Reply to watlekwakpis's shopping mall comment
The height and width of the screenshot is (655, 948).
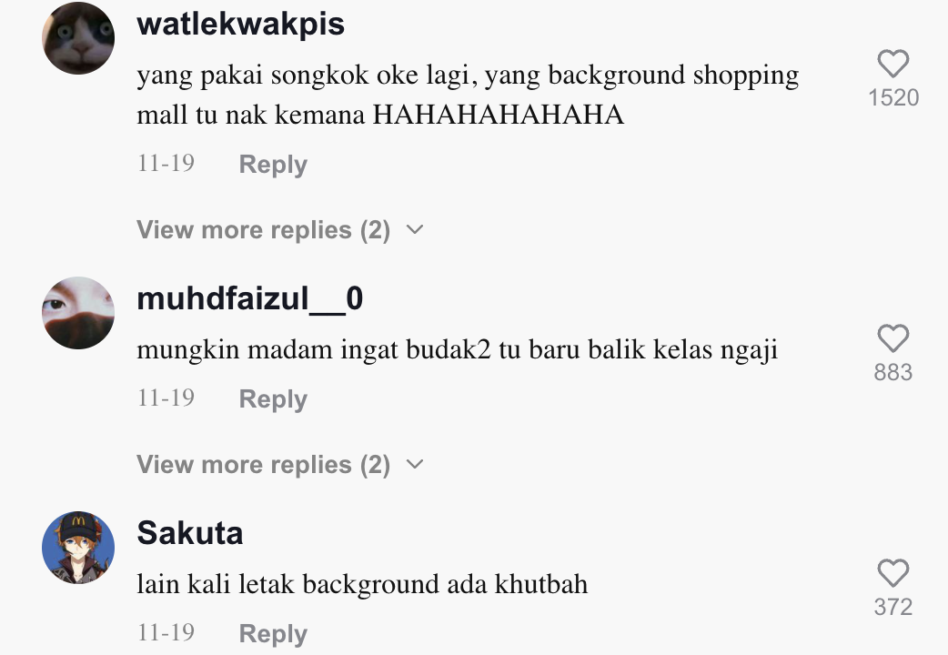coord(273,164)
